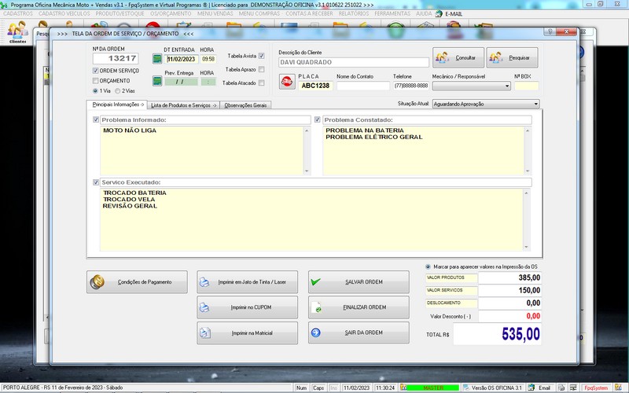The image size is (629, 393).
Task: Switch to Principais Informações tab
Action: [116, 105]
